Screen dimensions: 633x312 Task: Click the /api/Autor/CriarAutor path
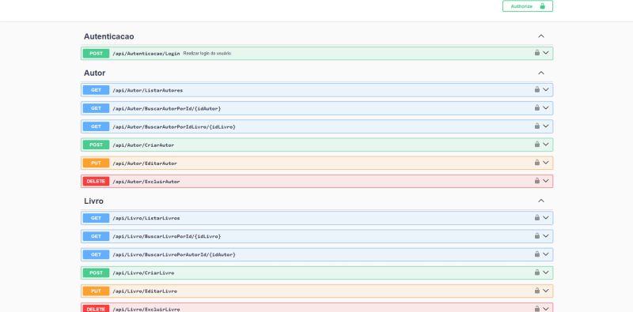143,145
